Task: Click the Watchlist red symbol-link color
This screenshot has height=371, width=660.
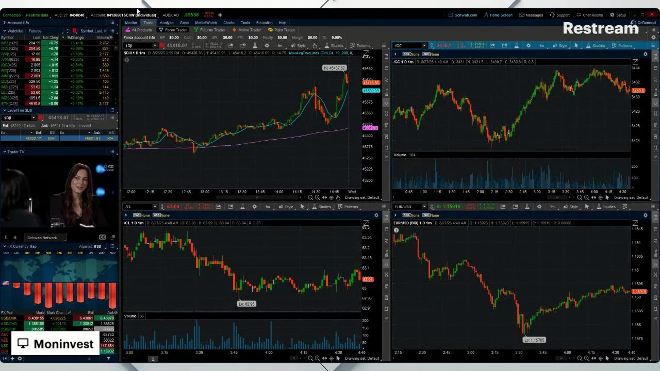Action: (74, 31)
